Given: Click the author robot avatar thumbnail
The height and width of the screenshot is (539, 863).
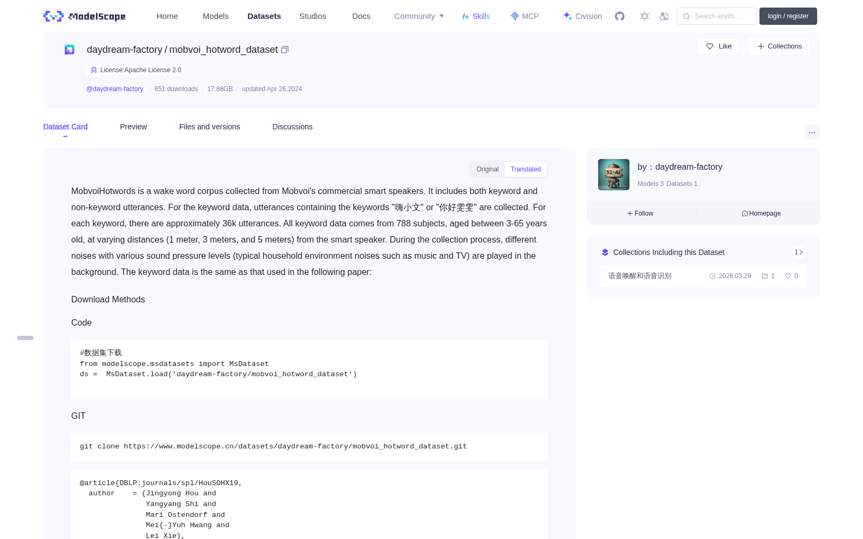Looking at the screenshot, I should click(614, 175).
